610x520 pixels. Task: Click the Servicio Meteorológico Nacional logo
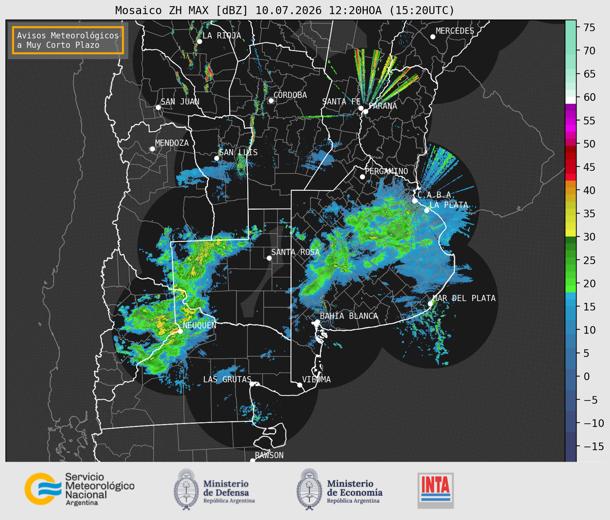click(x=80, y=489)
